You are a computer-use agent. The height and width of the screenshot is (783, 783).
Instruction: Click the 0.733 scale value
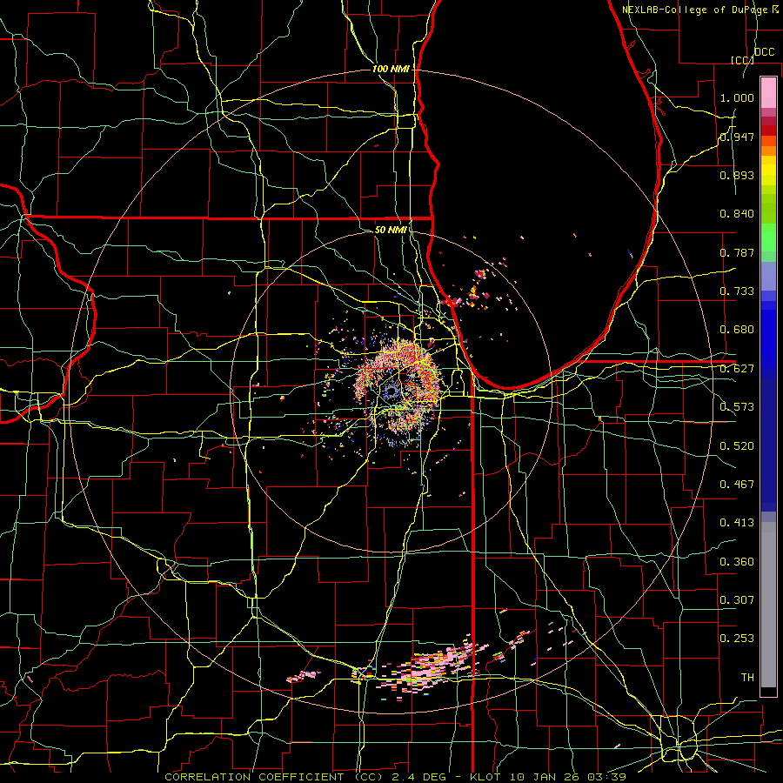tap(737, 291)
